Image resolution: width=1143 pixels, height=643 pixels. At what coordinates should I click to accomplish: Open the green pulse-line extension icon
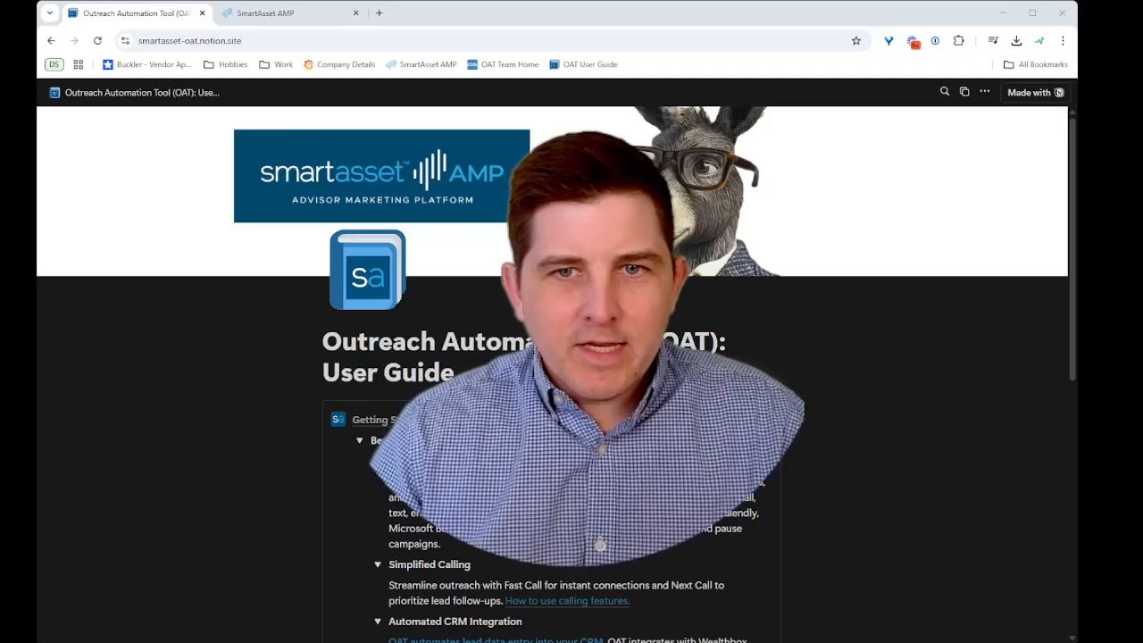pos(1039,40)
